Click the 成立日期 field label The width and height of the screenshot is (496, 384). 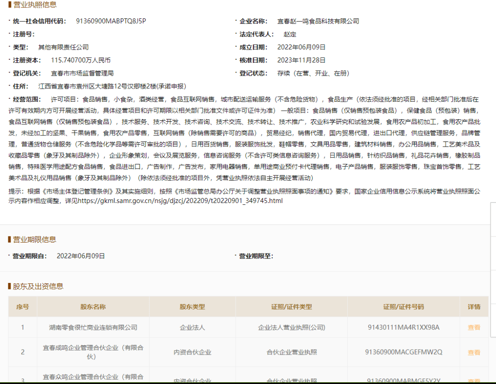point(254,47)
